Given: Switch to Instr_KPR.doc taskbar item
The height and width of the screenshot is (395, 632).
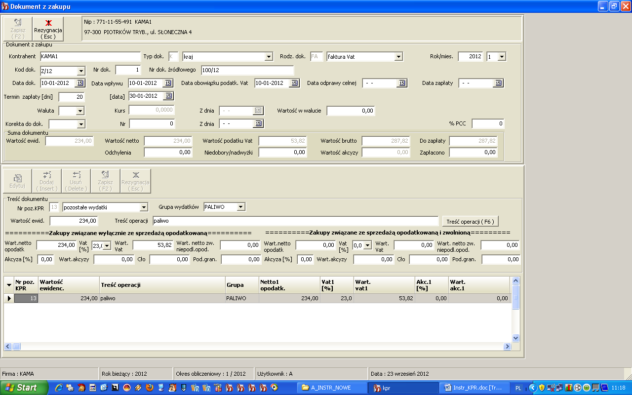Looking at the screenshot, I should [x=475, y=388].
